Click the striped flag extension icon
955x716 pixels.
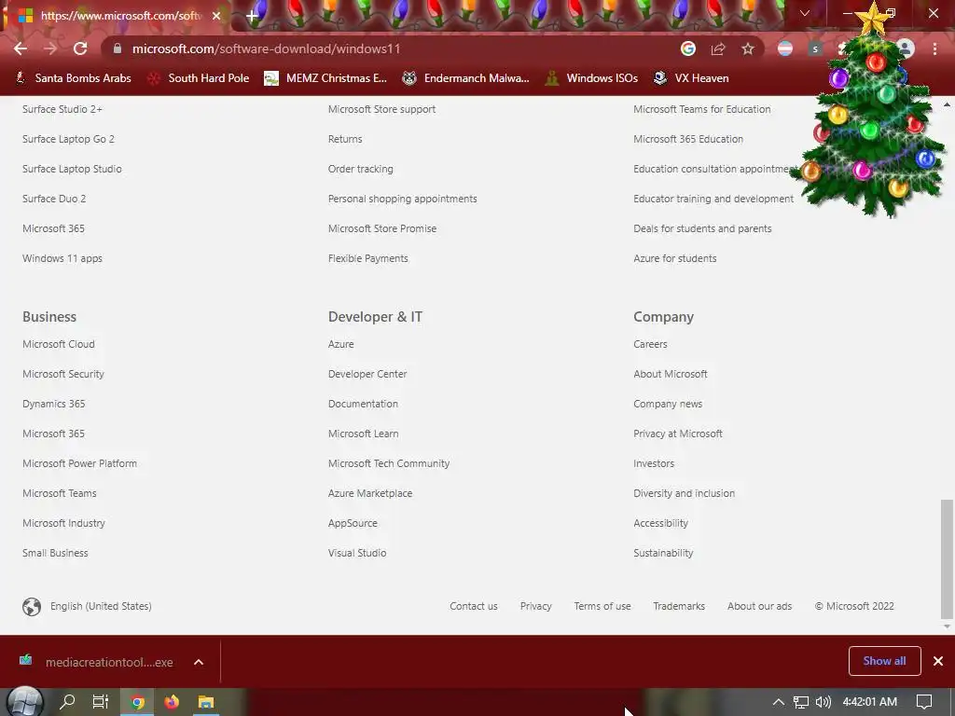[x=785, y=48]
